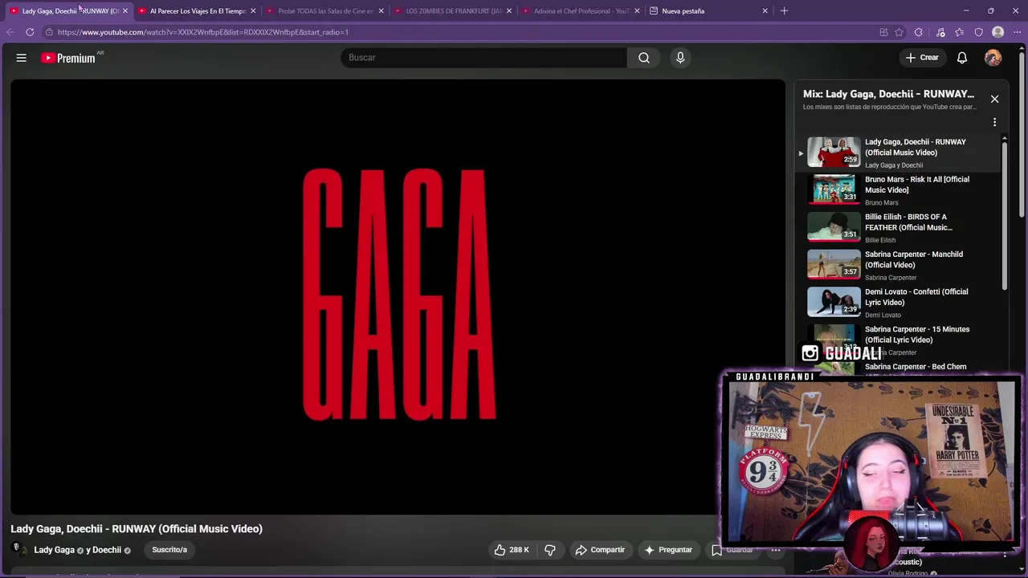Open the account avatar menu in YouTube
The height and width of the screenshot is (578, 1028).
pyautogui.click(x=993, y=58)
